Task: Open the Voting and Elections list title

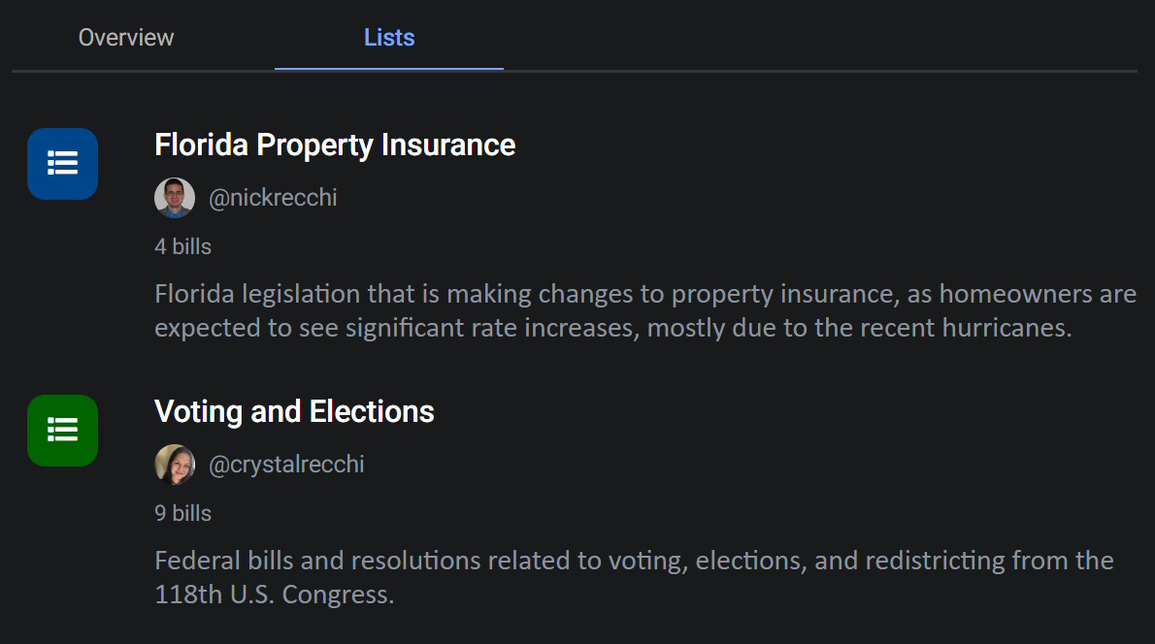Action: [x=294, y=412]
